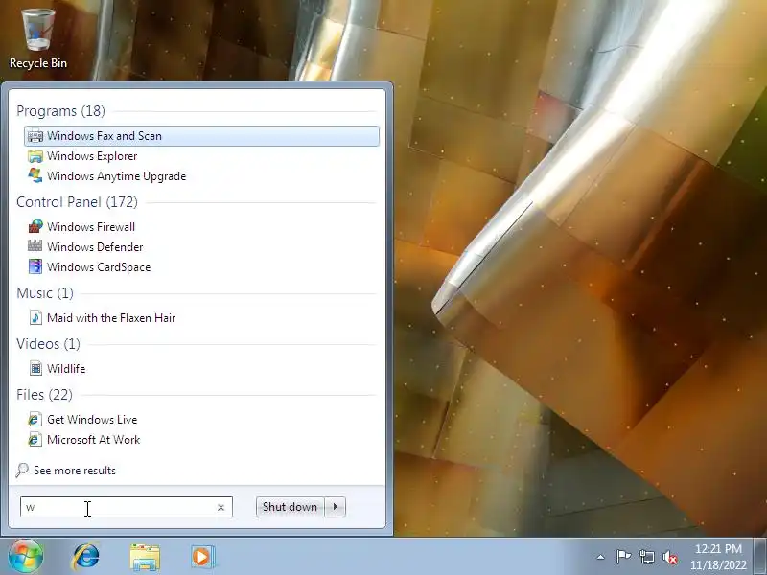Click the Wildlife video file icon

click(35, 368)
